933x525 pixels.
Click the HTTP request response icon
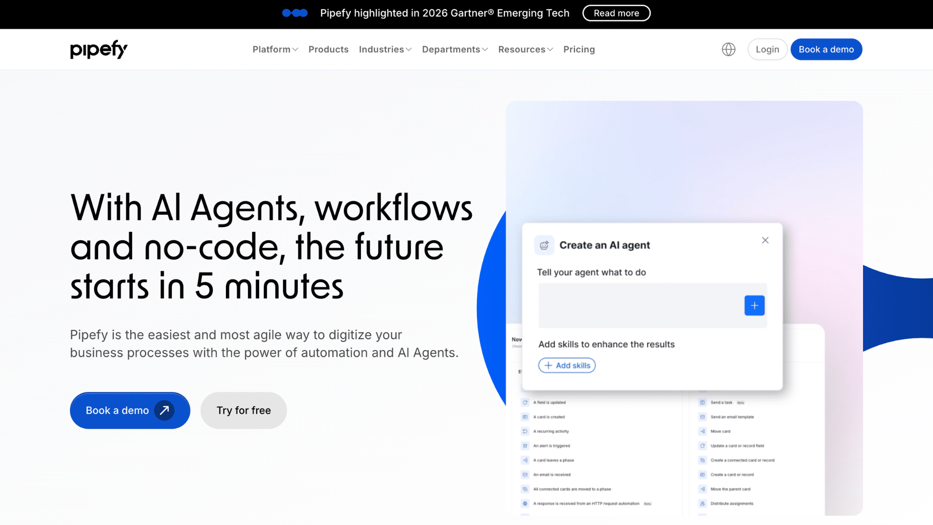(x=525, y=504)
